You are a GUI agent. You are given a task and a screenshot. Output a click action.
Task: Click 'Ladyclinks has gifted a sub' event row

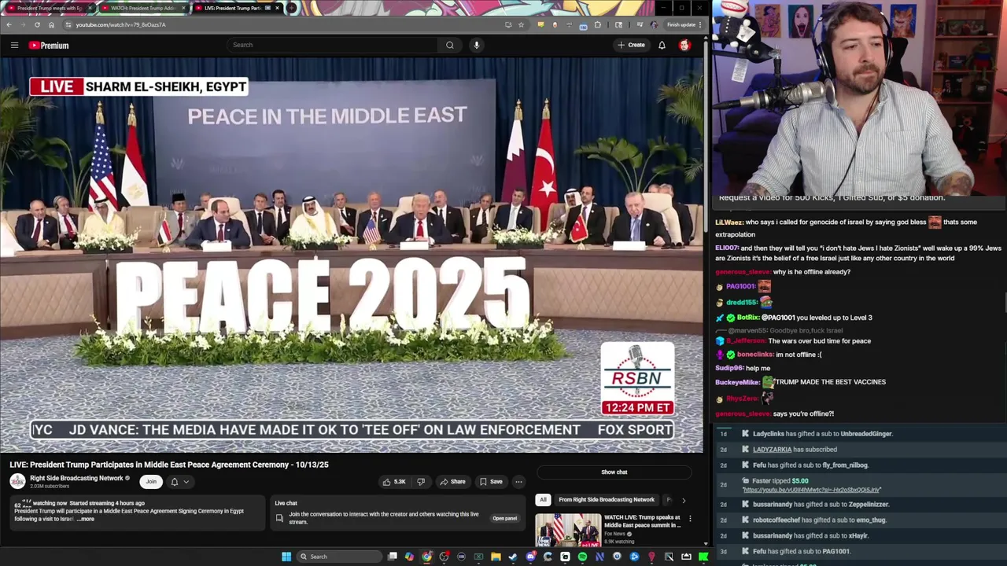(x=861, y=434)
